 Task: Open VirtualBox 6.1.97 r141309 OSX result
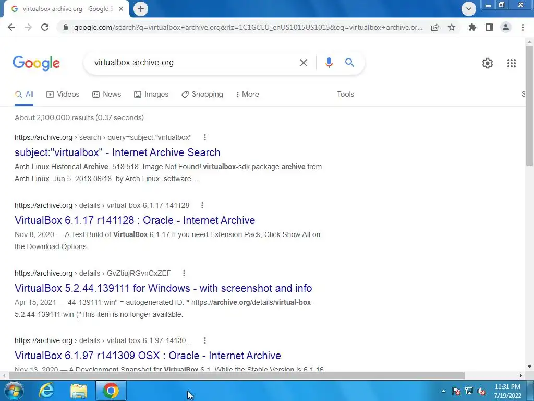[x=148, y=356]
